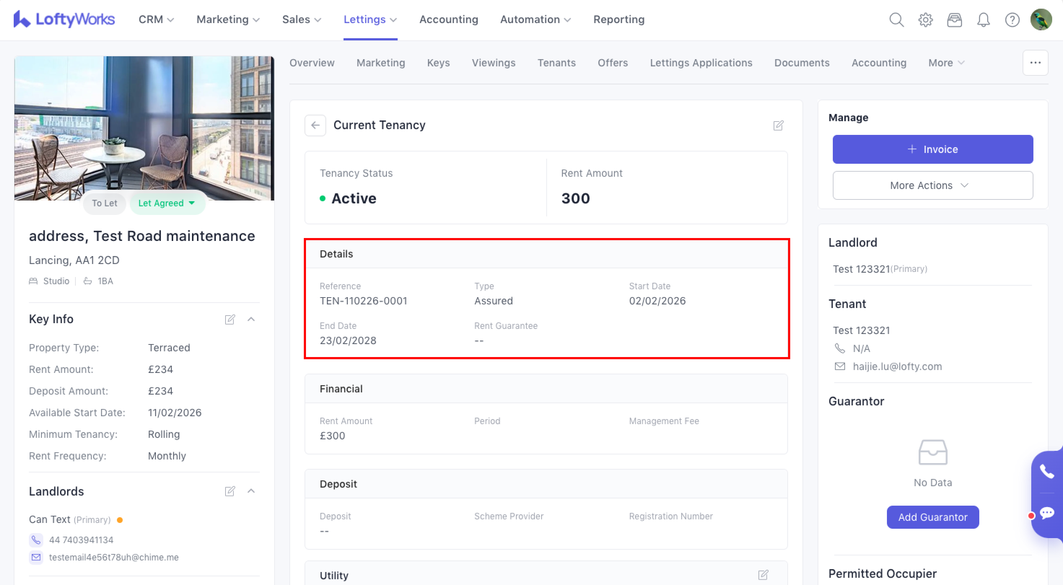
Task: Collapse the Key Info section
Action: (x=251, y=319)
